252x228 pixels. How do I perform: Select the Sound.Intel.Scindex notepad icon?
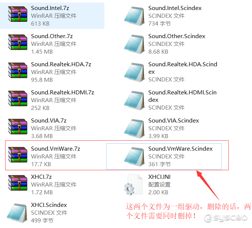pyautogui.click(x=134, y=16)
